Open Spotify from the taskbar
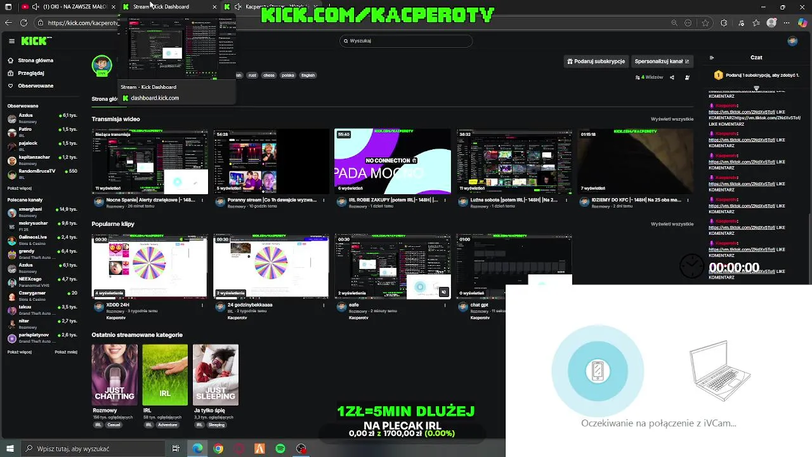This screenshot has width=812, height=457. [280, 449]
